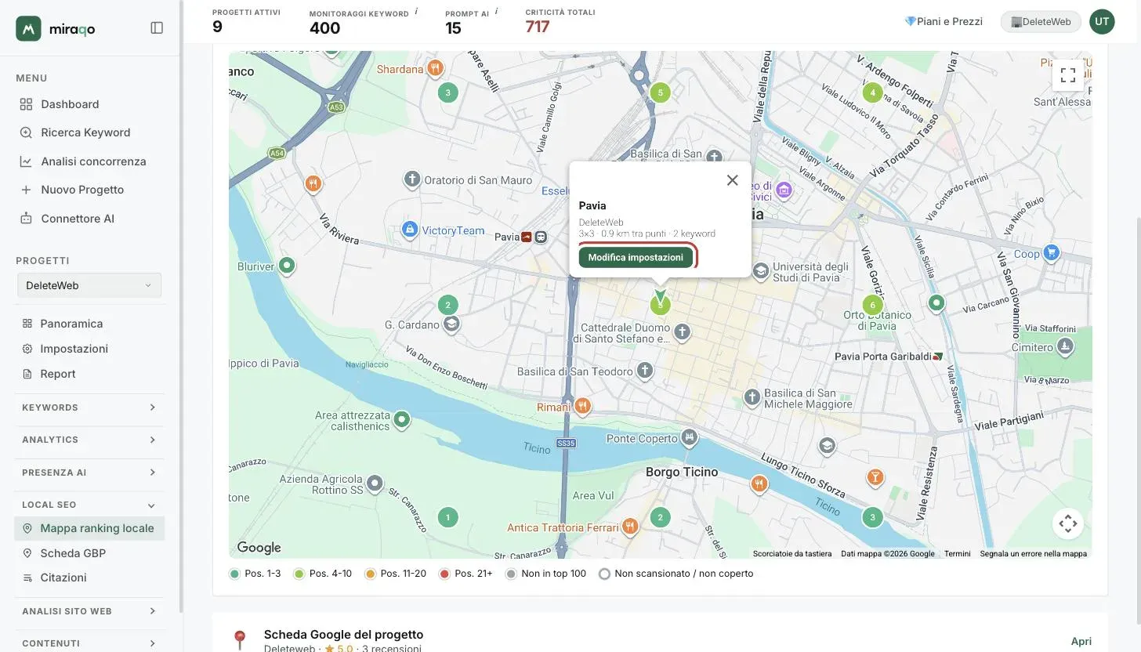The height and width of the screenshot is (652, 1141).
Task: Click Basilica di San Michele Maggiore pin
Action: pos(752,397)
